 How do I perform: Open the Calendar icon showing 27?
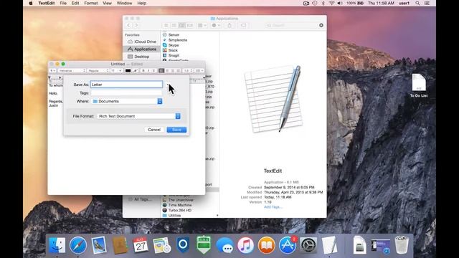(141, 245)
